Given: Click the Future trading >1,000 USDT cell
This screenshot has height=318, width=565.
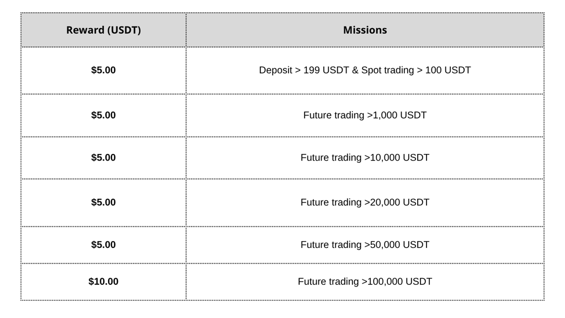Looking at the screenshot, I should click(x=365, y=115).
